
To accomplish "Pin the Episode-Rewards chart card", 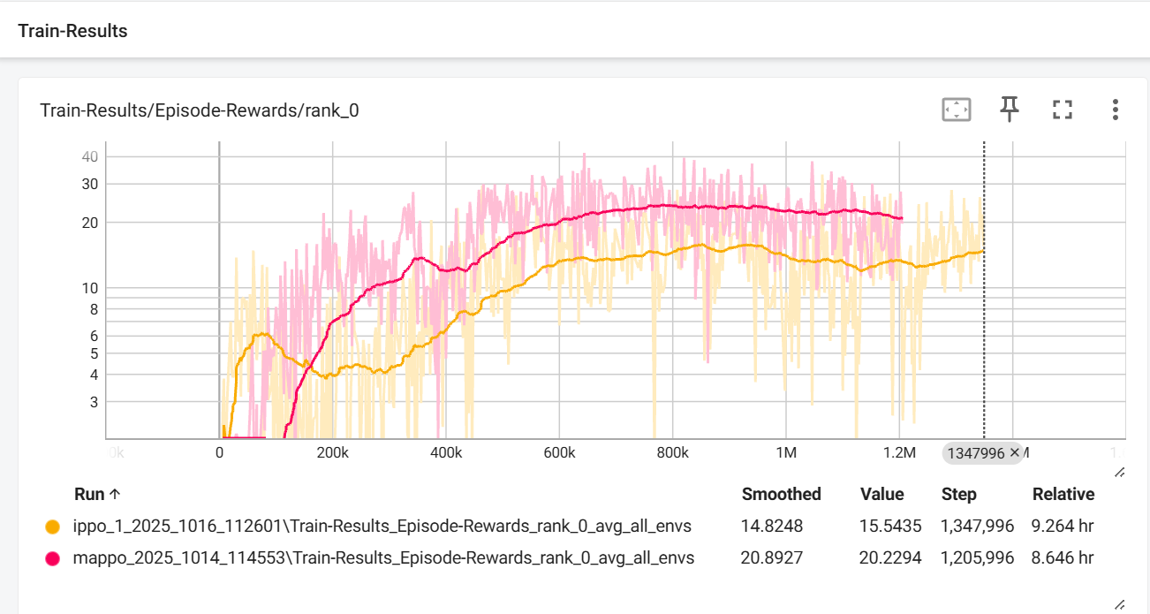I will tap(1010, 109).
